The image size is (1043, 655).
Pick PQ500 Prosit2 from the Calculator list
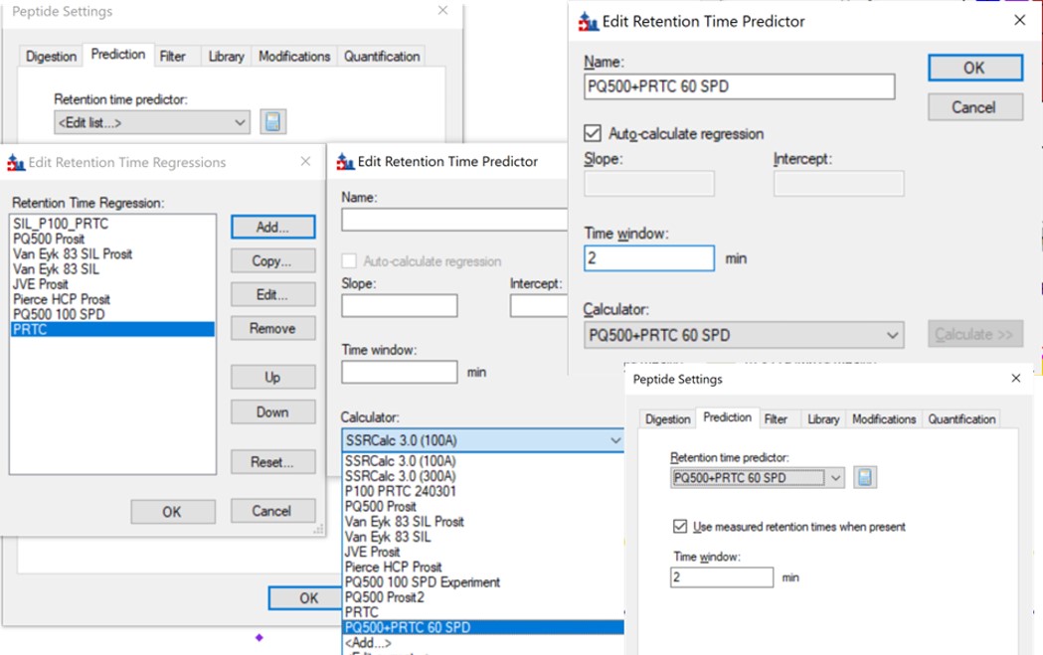tap(385, 597)
